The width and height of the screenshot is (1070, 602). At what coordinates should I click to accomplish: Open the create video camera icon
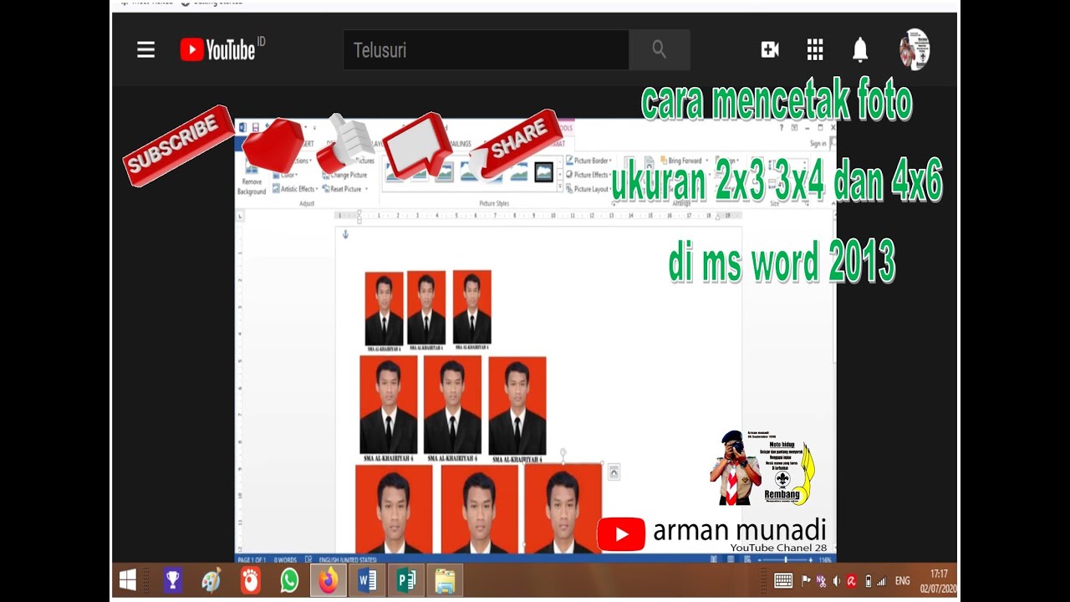pos(770,50)
